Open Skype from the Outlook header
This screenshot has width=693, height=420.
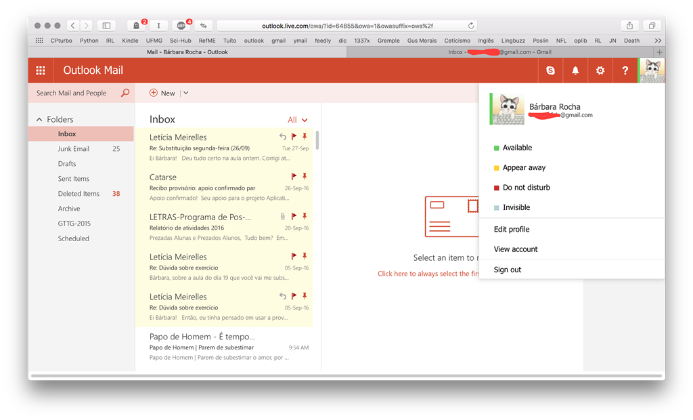[x=550, y=70]
